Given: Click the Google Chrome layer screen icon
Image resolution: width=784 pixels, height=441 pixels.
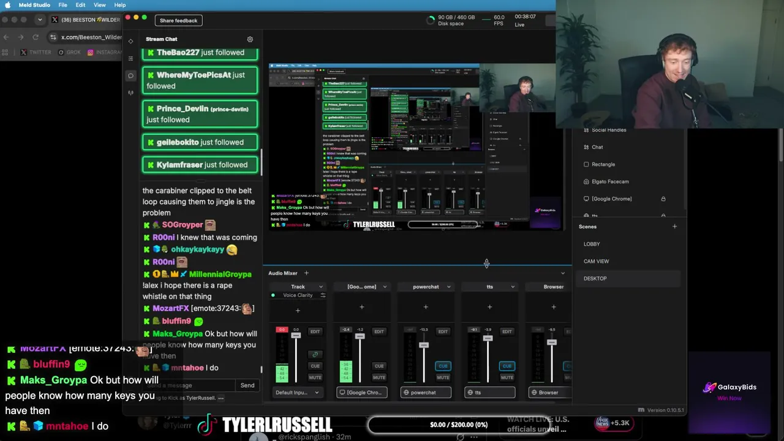Looking at the screenshot, I should [x=586, y=198].
